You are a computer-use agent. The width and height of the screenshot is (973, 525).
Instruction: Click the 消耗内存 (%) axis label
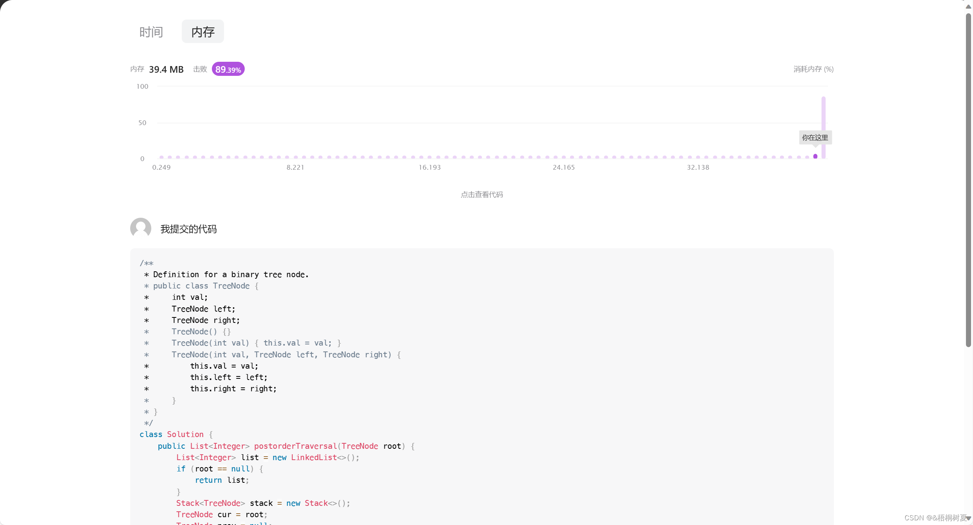point(814,69)
